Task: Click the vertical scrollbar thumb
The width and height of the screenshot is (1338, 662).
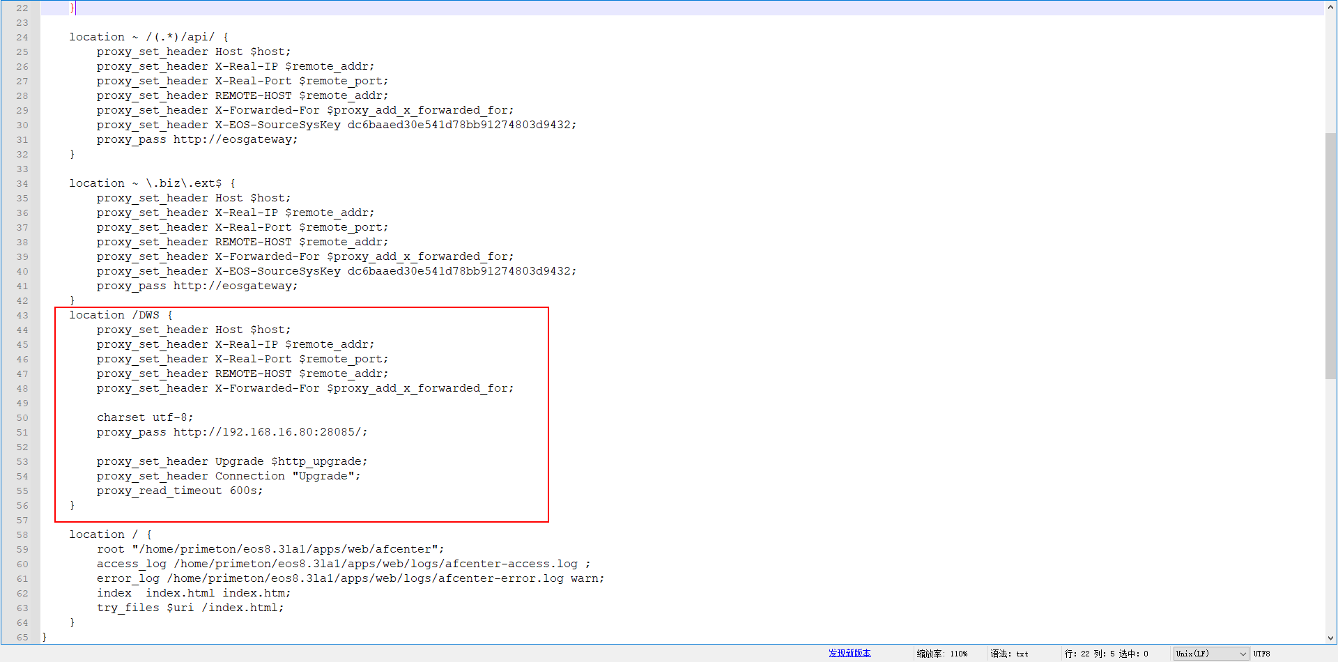Action: [x=1331, y=254]
